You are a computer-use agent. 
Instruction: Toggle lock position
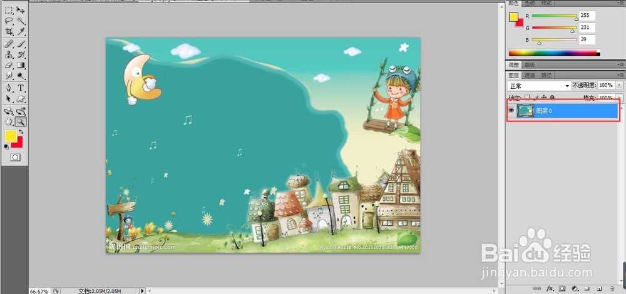pyautogui.click(x=544, y=97)
